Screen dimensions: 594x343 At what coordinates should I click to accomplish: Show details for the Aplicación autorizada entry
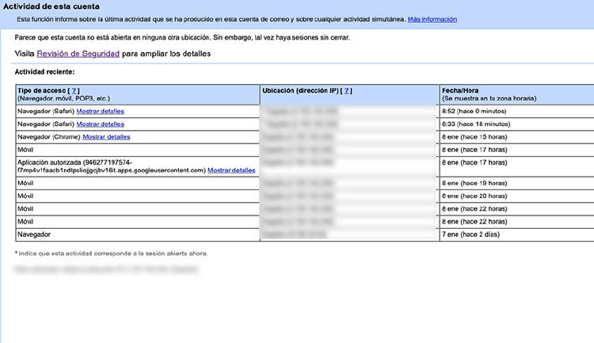[231, 170]
